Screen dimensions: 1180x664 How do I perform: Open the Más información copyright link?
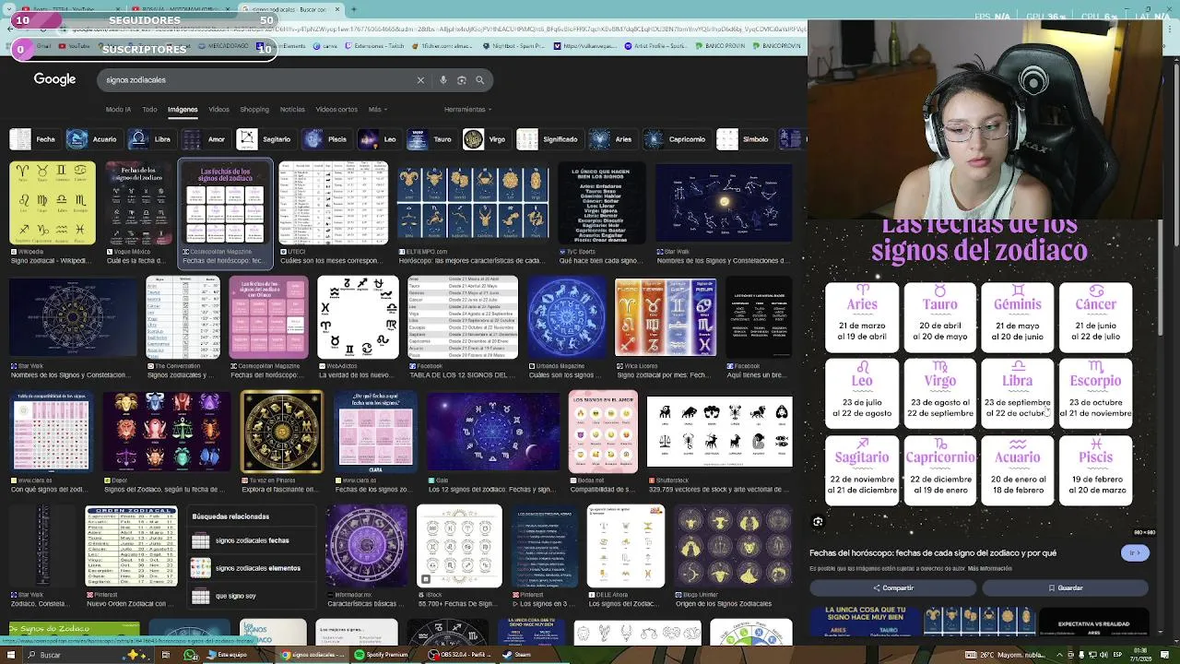tap(990, 569)
